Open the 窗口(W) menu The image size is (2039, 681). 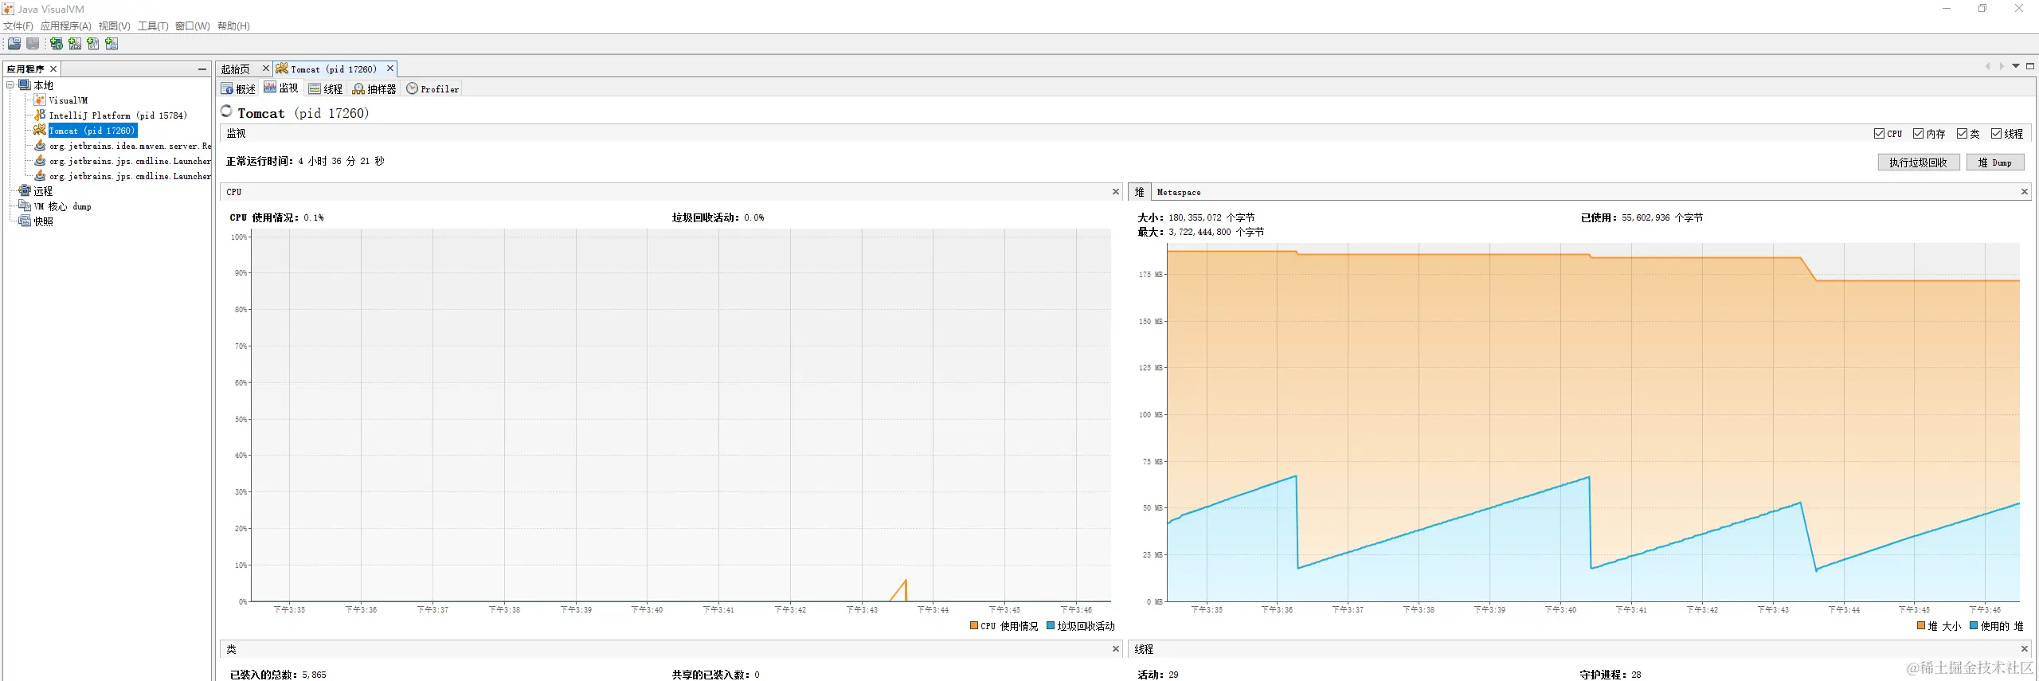click(x=193, y=26)
